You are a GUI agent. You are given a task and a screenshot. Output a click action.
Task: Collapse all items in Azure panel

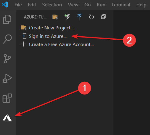pyautogui.click(x=103, y=17)
